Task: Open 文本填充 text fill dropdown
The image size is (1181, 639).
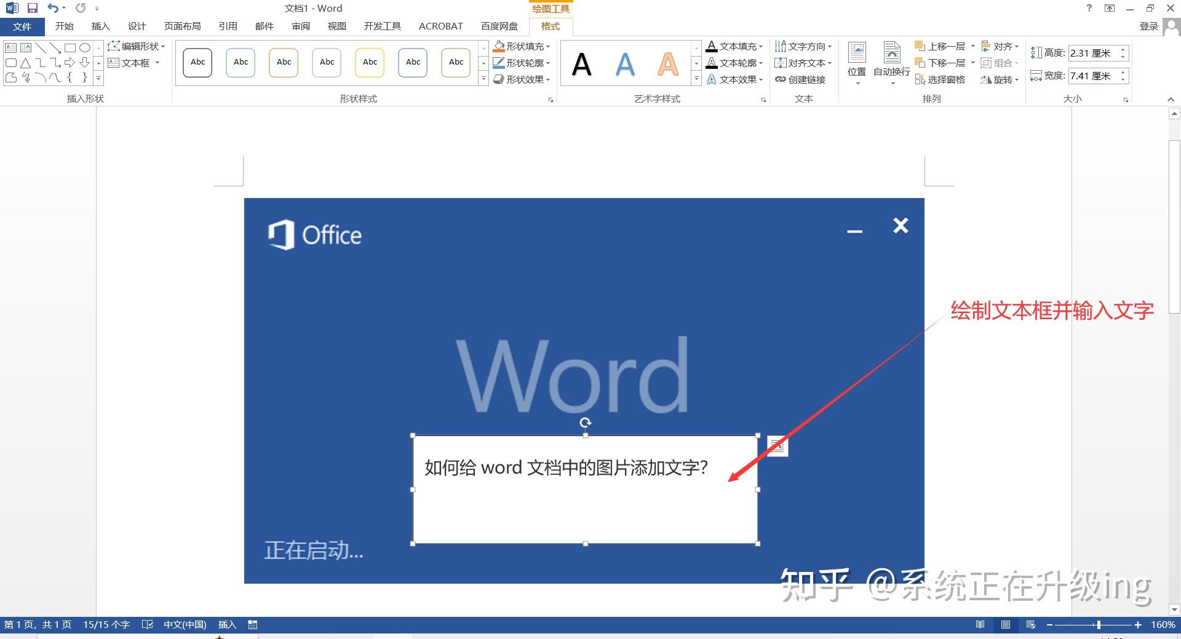Action: pos(734,46)
